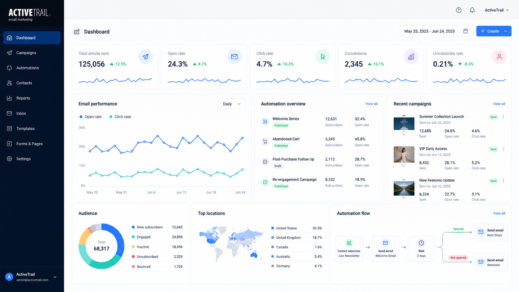This screenshot has width=519, height=292.
Task: Click the United States legend color dot
Action: tap(273, 228)
